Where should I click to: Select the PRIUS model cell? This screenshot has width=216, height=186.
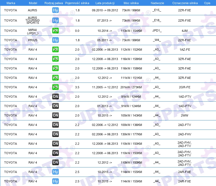tap(33, 40)
